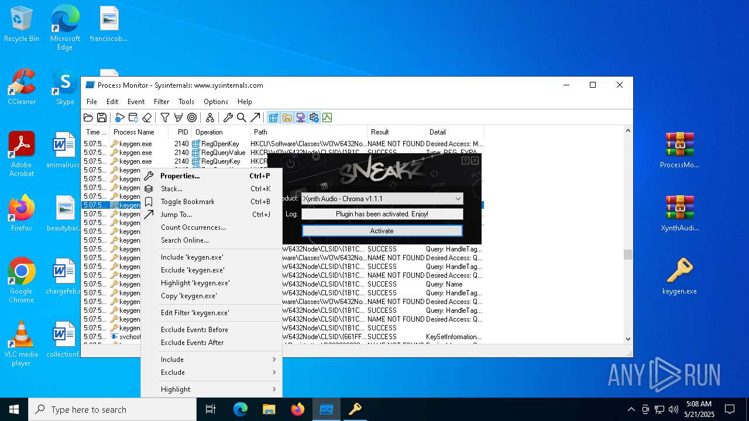Open a saved log with Open icon

click(88, 118)
